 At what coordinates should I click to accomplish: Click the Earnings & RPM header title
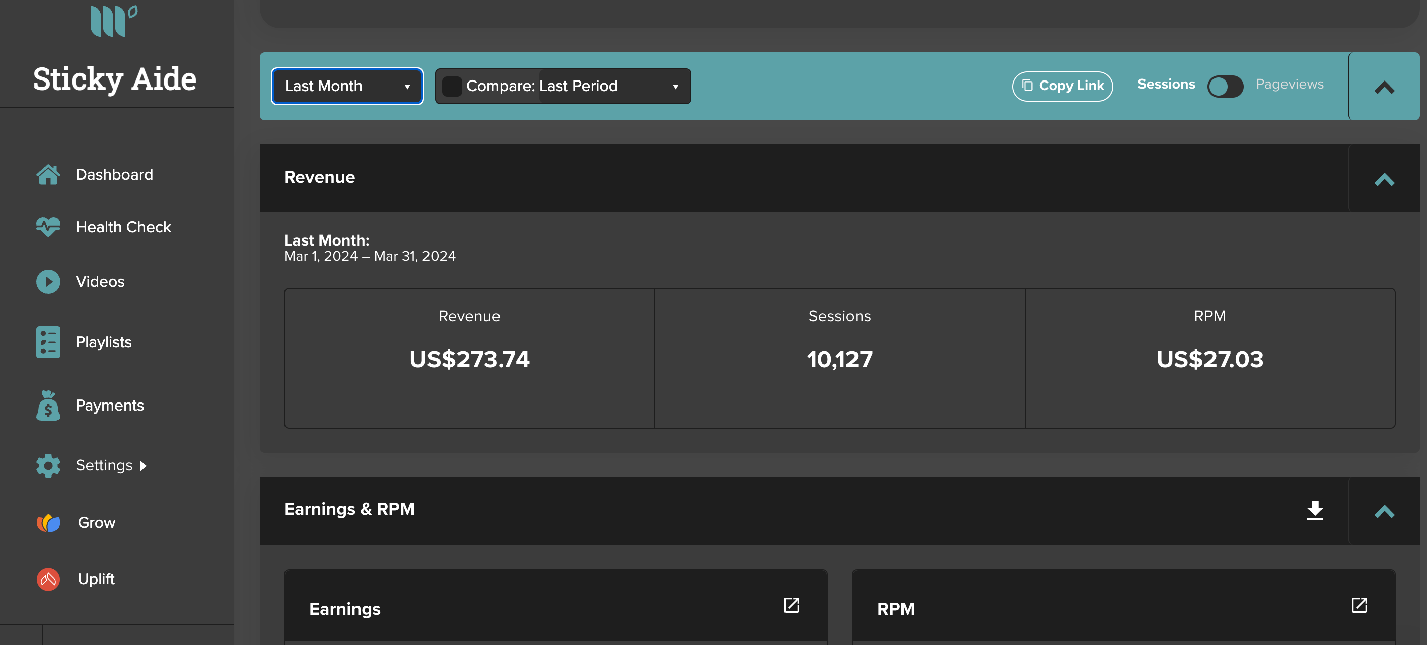click(349, 509)
